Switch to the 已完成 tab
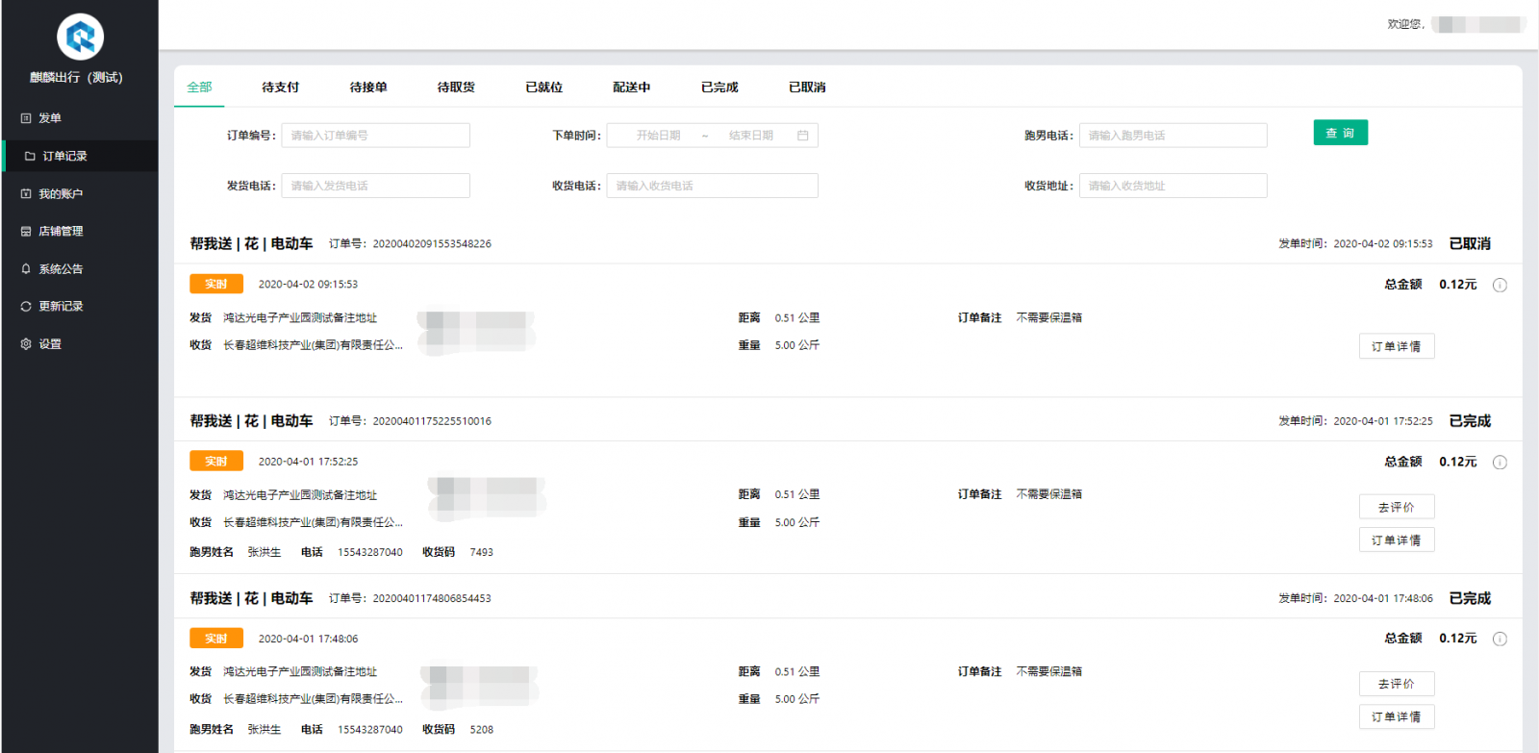 coord(719,88)
